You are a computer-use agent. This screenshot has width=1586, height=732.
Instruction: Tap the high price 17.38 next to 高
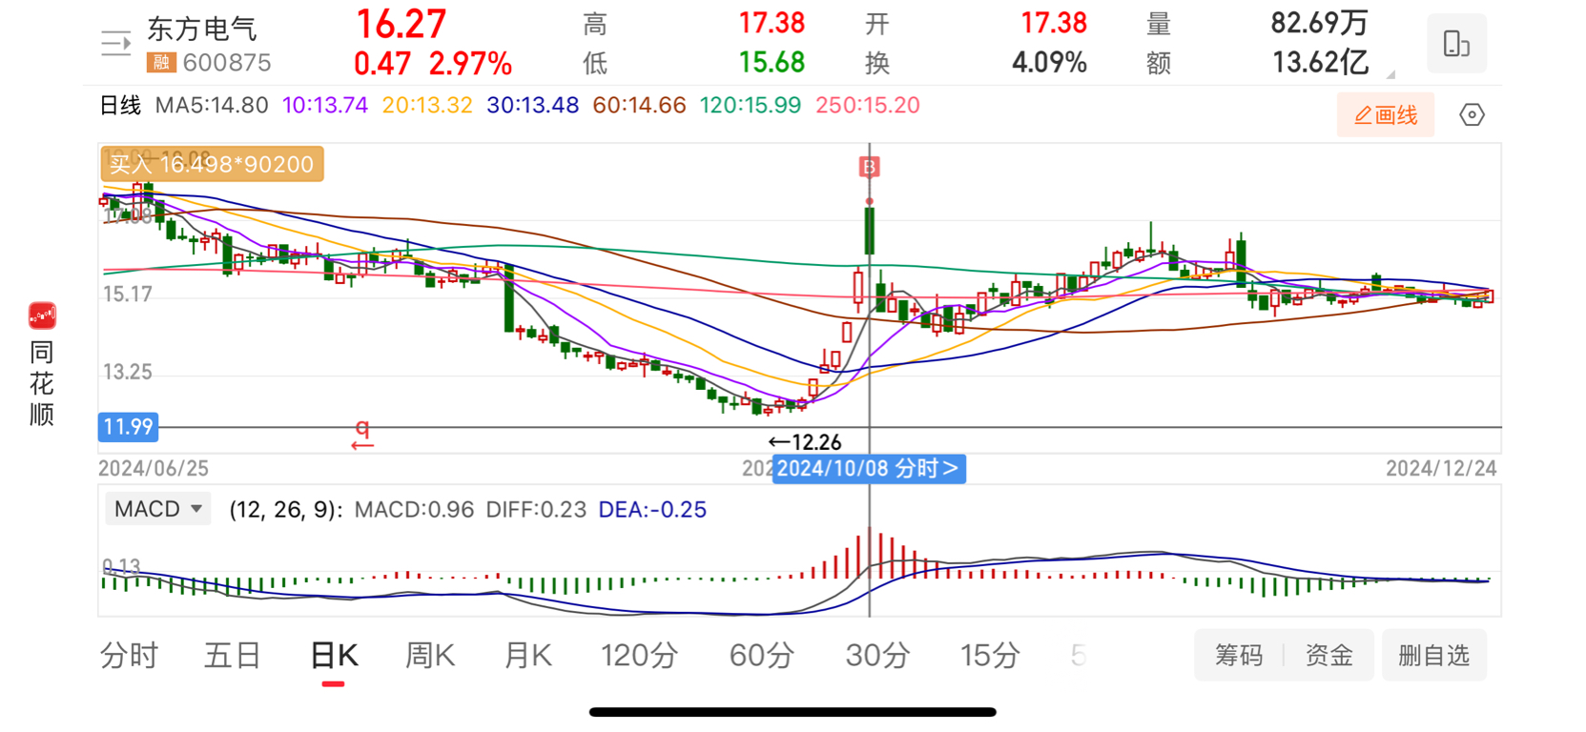pyautogui.click(x=772, y=24)
